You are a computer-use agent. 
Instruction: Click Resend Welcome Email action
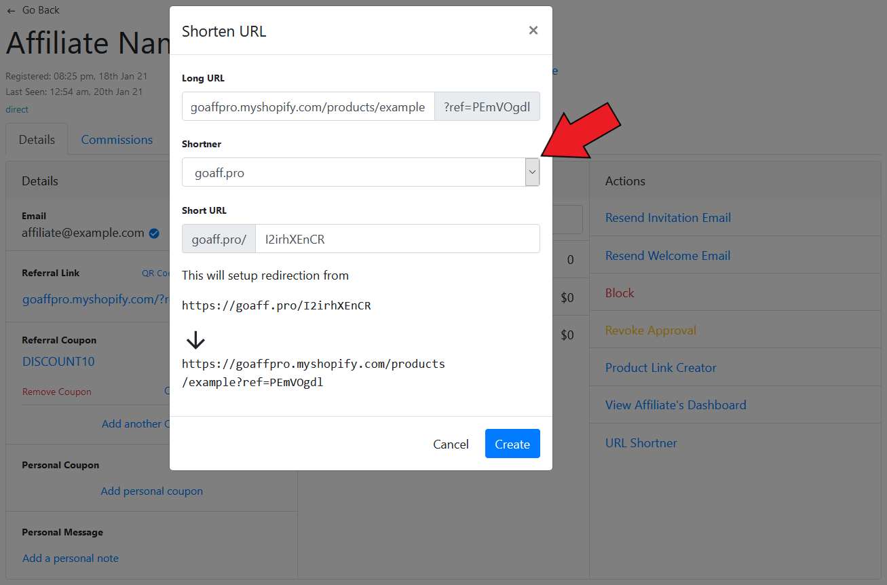click(668, 256)
